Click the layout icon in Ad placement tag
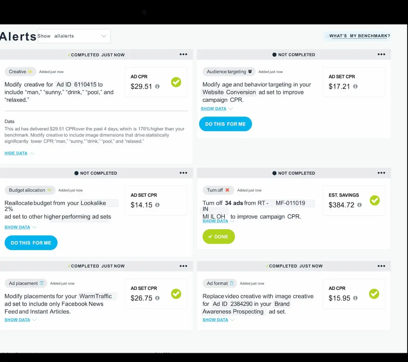Screen dimensions: 408x362 (x=41, y=283)
